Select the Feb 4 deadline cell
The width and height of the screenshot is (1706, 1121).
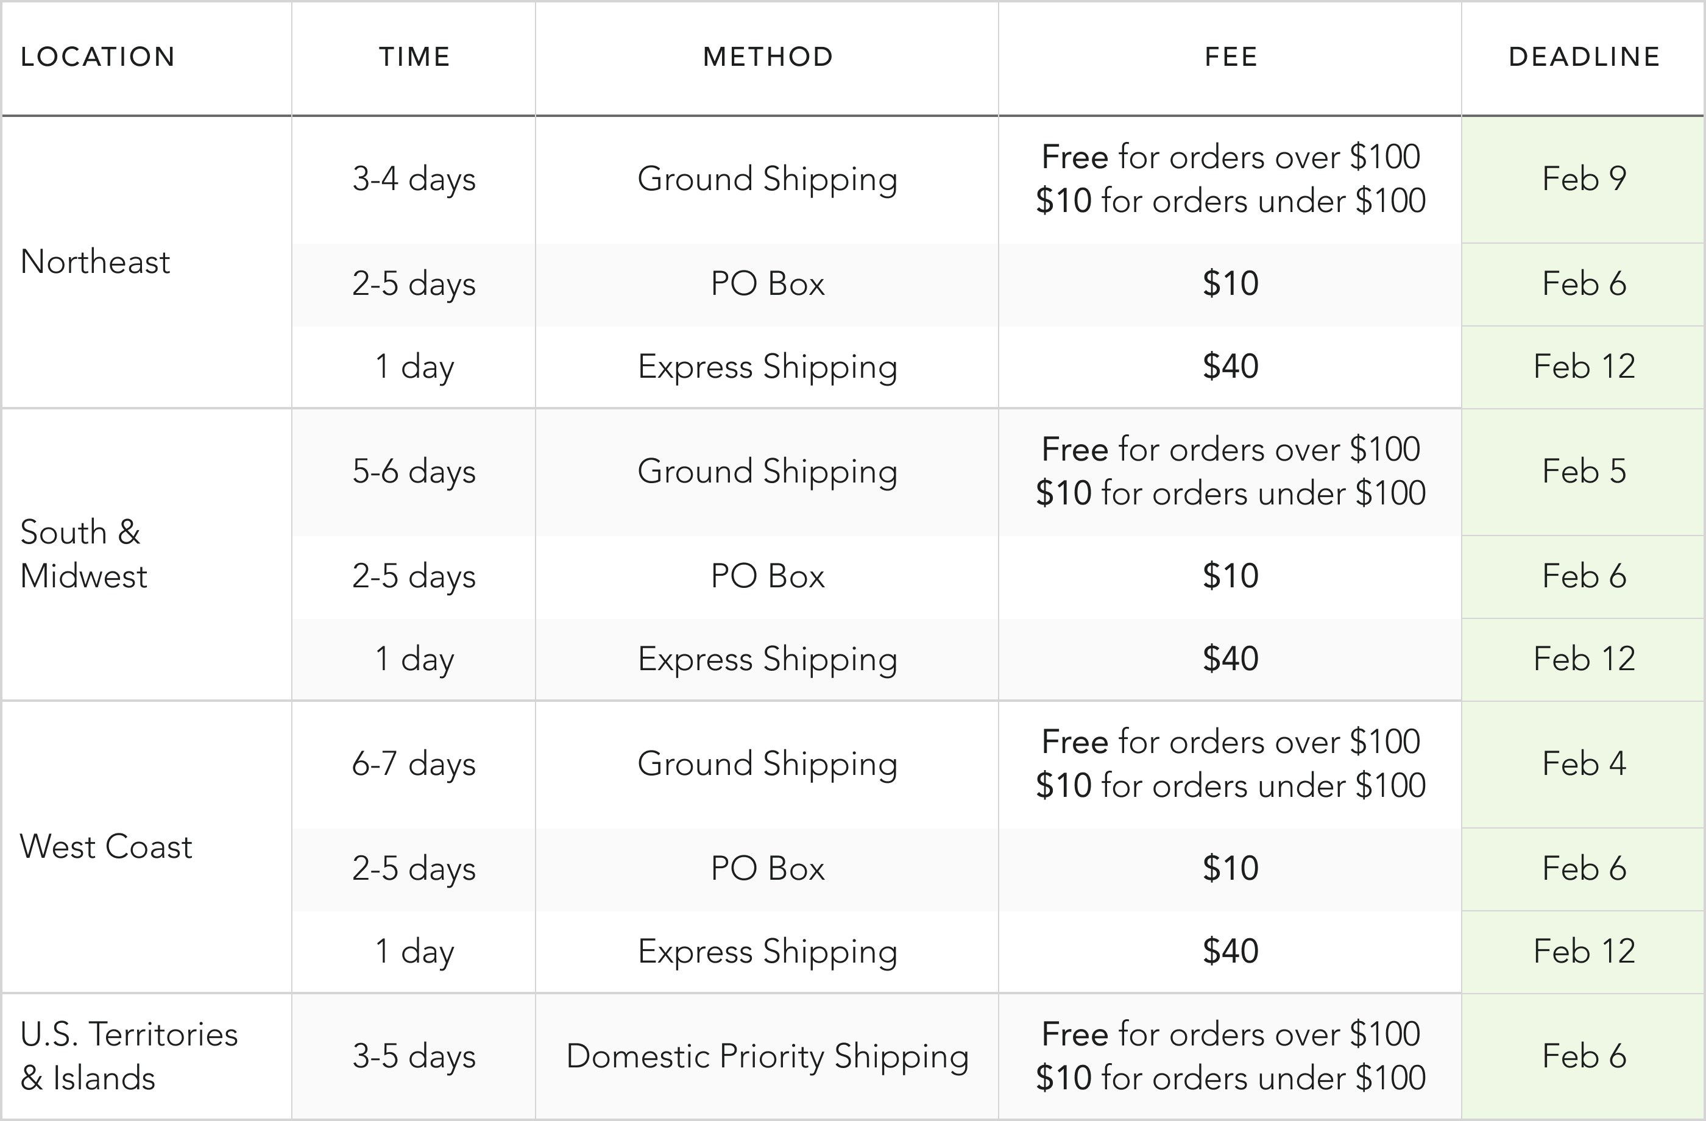coord(1584,764)
